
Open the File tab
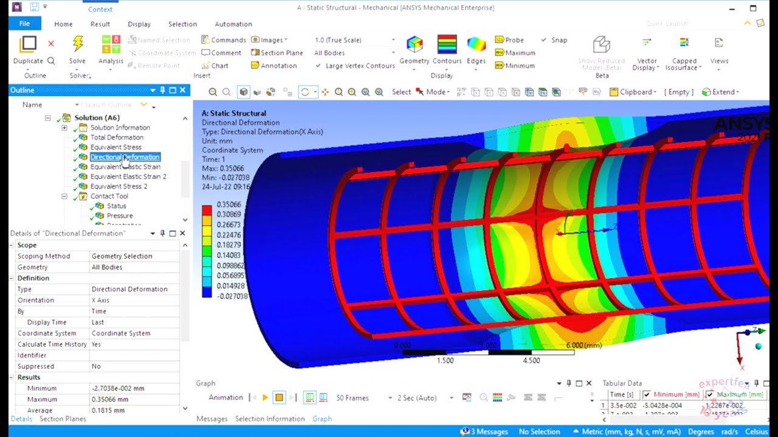tap(24, 24)
